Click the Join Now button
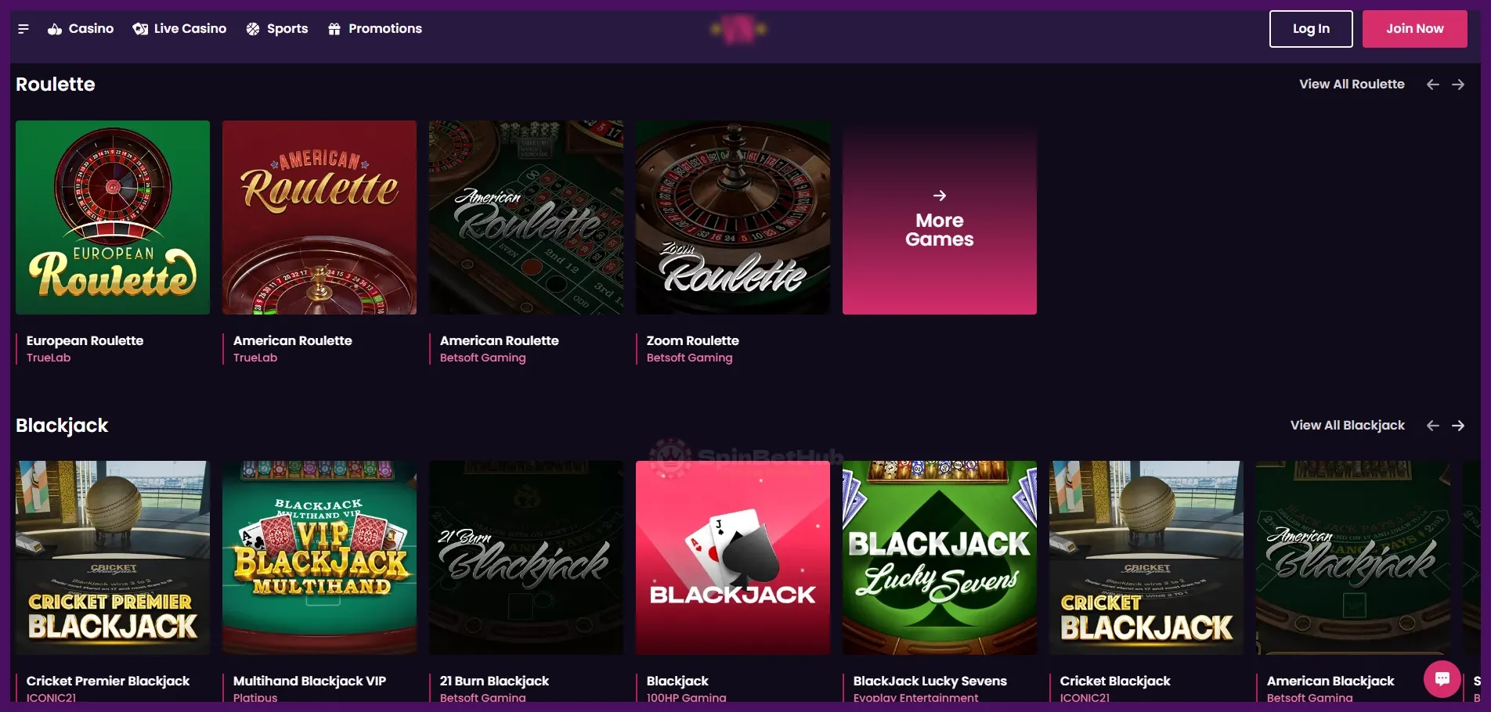This screenshot has height=712, width=1491. point(1415,29)
